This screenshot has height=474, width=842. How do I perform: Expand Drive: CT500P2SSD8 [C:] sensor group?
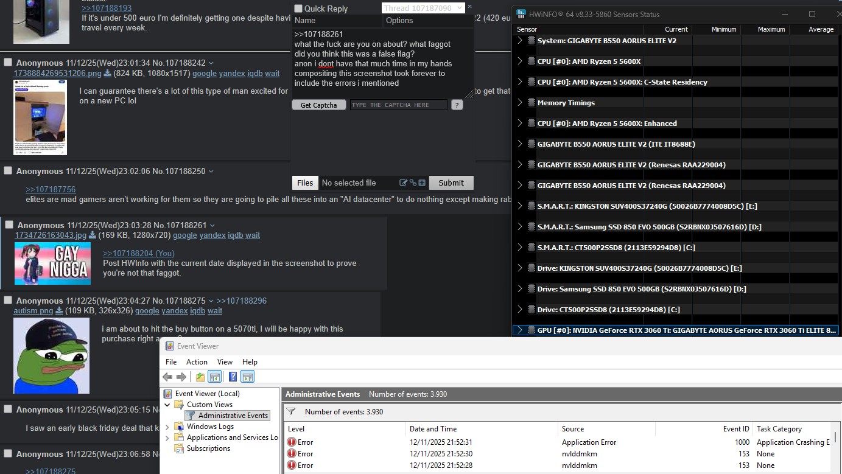[x=519, y=310]
